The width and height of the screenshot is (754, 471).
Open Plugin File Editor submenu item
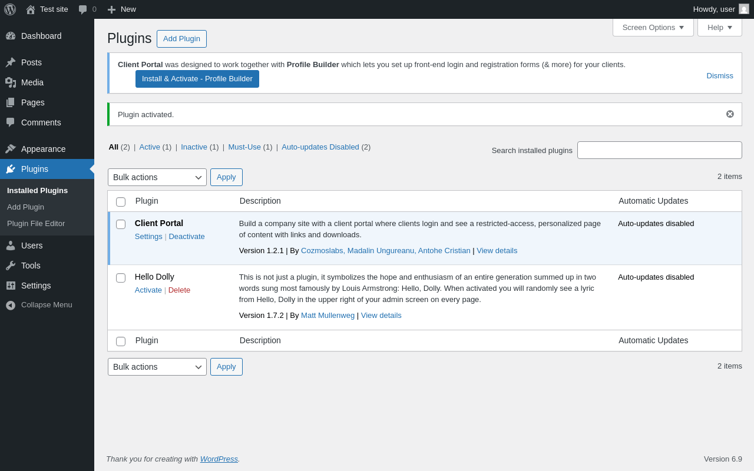pos(36,224)
